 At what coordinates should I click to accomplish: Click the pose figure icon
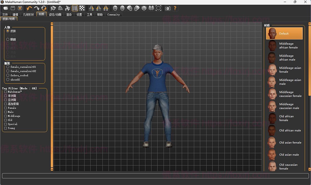click(x=68, y=8)
